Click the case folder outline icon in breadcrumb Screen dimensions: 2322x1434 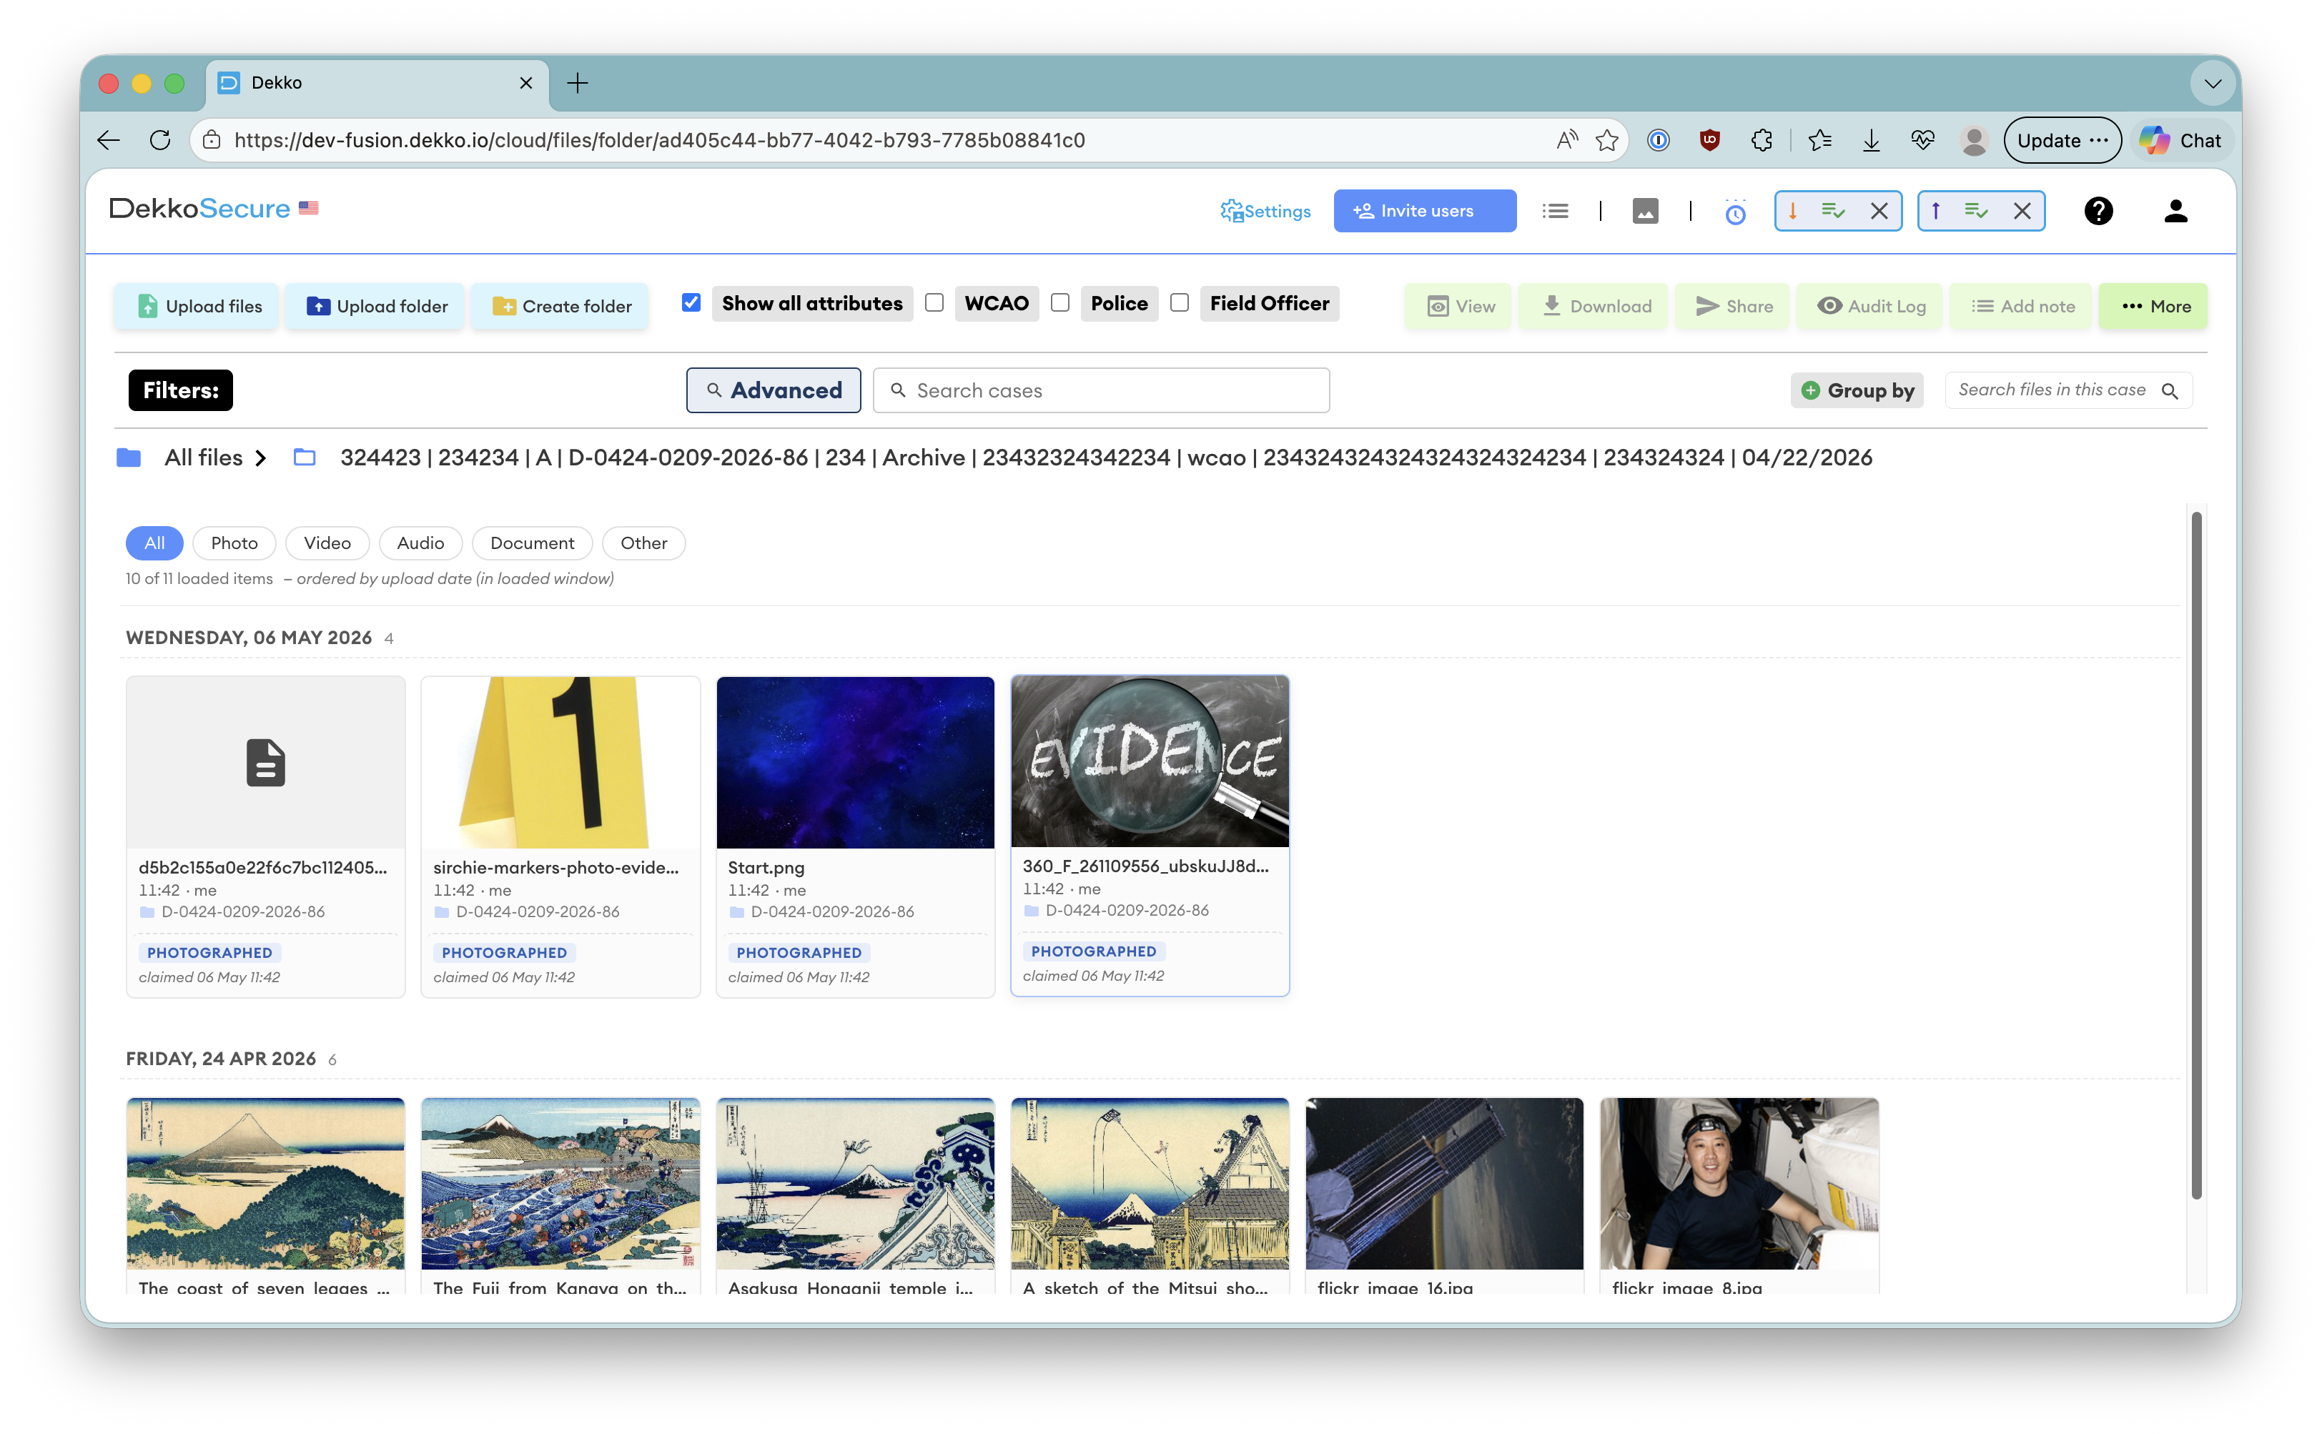point(305,458)
